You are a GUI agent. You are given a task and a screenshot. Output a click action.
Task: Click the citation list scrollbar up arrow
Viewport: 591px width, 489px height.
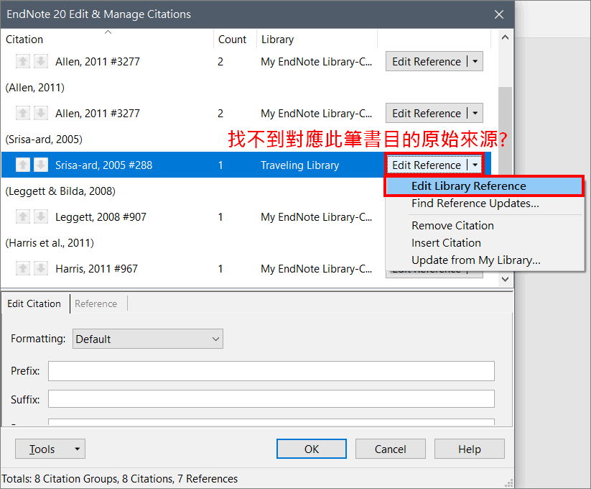tap(506, 37)
